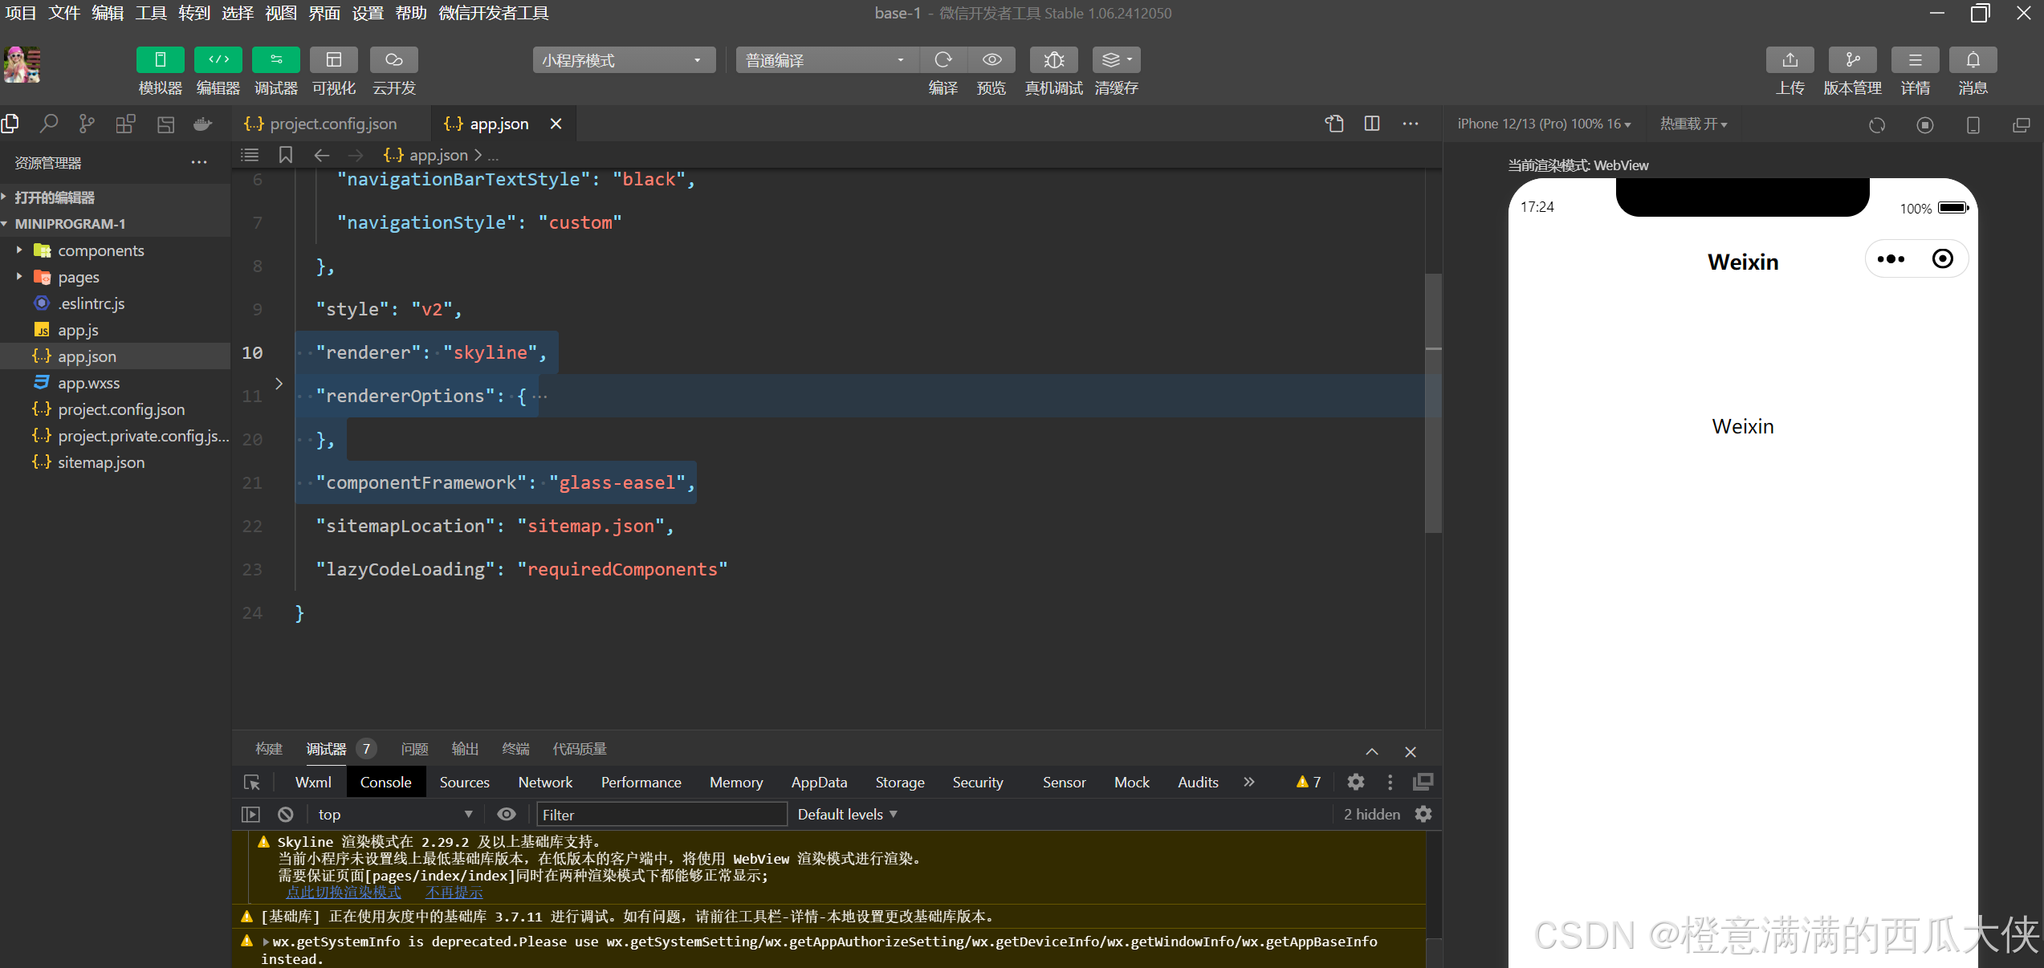Open the mini program mode dropdown
The width and height of the screenshot is (2044, 968).
coord(623,60)
